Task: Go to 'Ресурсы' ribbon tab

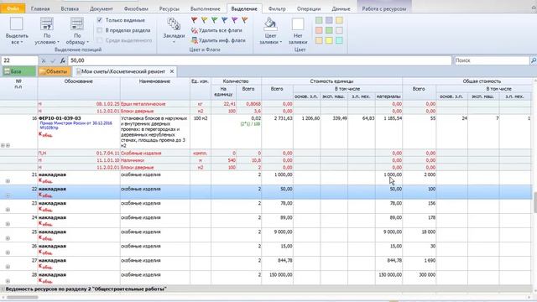Action: click(x=169, y=8)
